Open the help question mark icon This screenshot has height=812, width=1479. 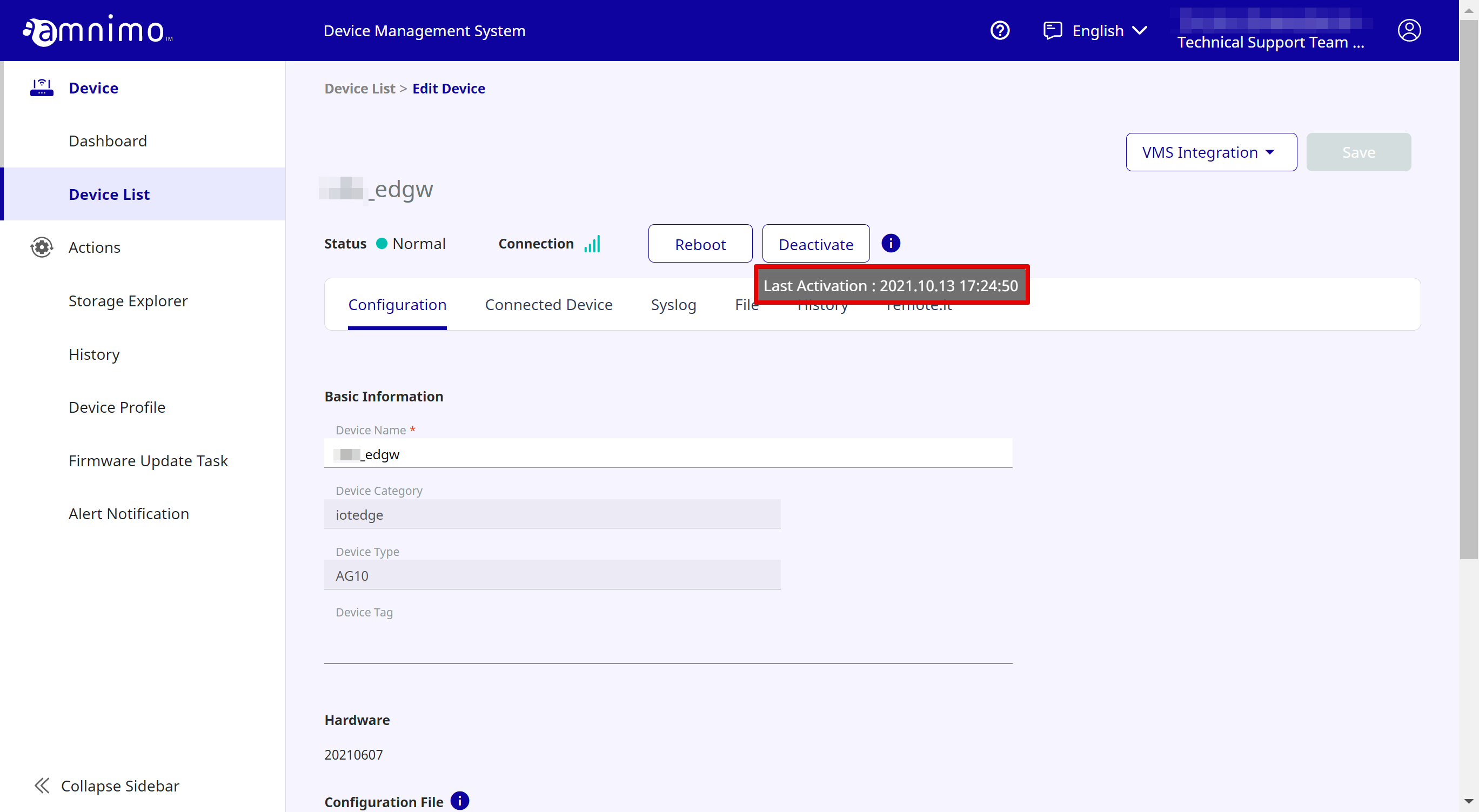point(1000,30)
